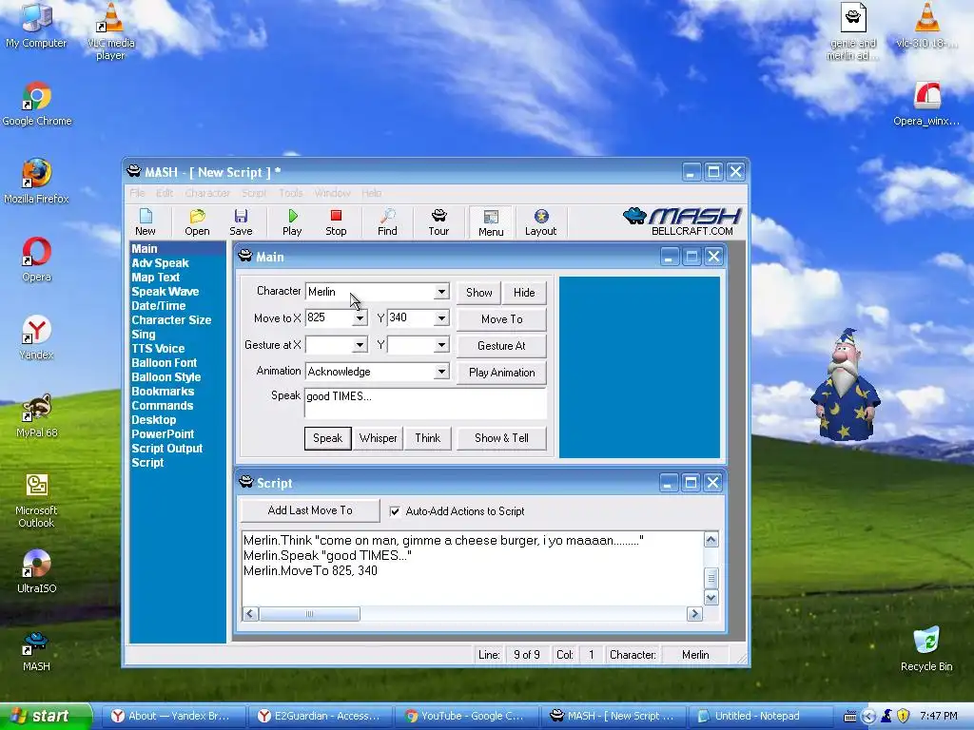
Task: Open Mozilla Firefox desktop shortcut
Action: [36, 182]
